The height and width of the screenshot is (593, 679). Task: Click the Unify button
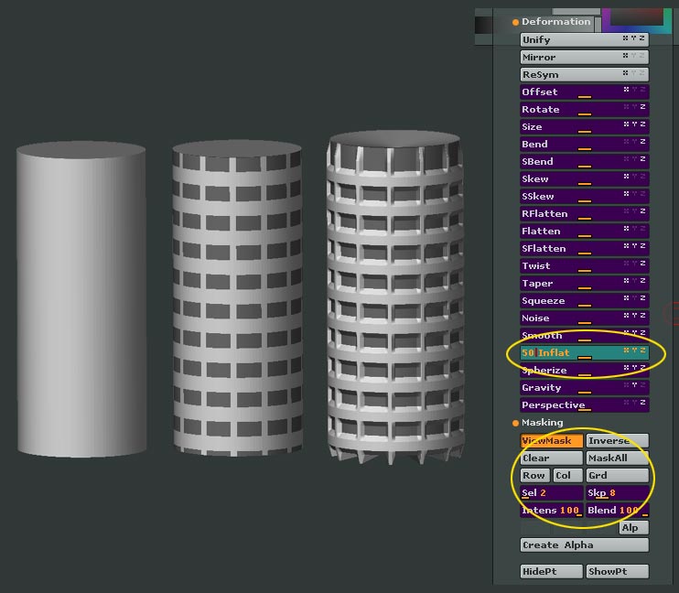tap(584, 40)
